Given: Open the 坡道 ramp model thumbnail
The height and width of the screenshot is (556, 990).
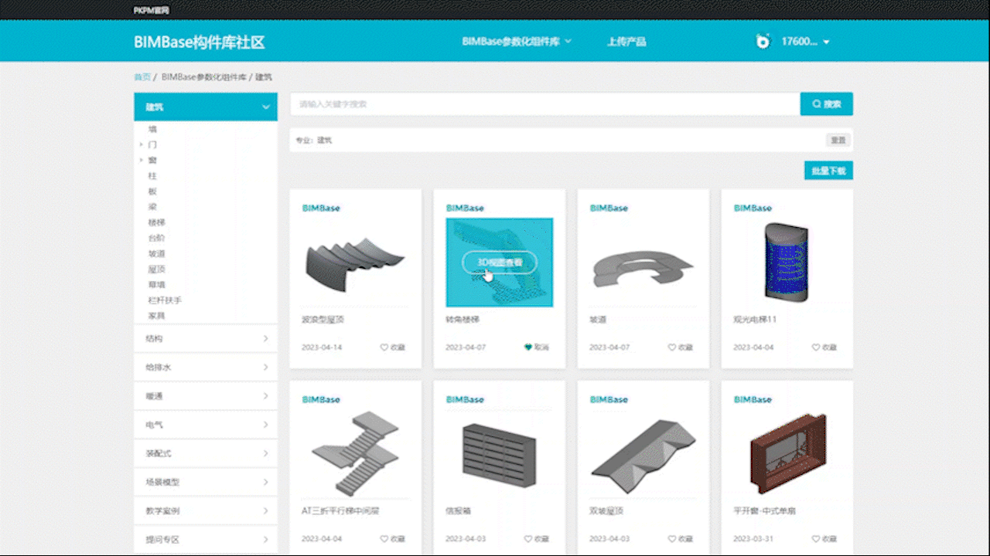Looking at the screenshot, I should point(643,263).
